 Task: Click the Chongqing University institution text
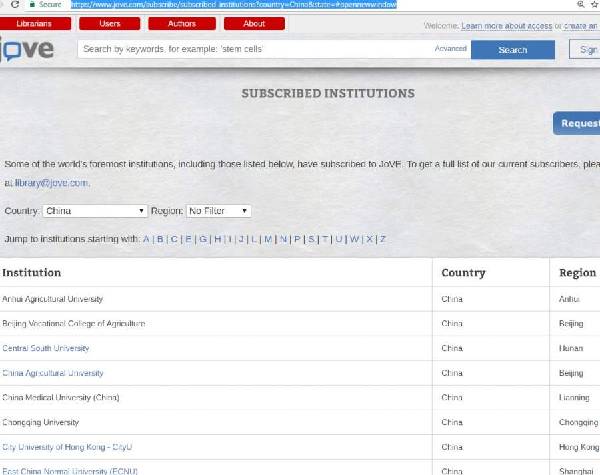pos(40,422)
